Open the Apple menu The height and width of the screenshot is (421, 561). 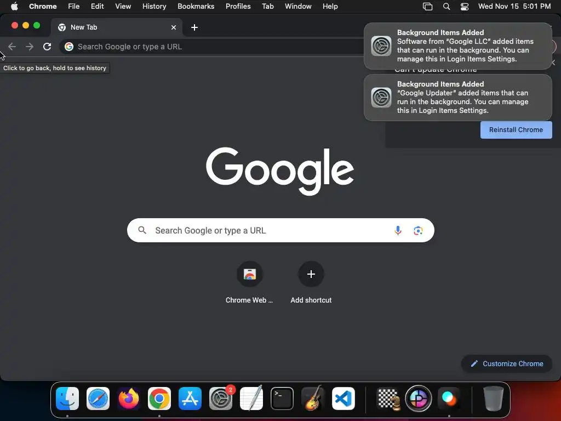14,6
